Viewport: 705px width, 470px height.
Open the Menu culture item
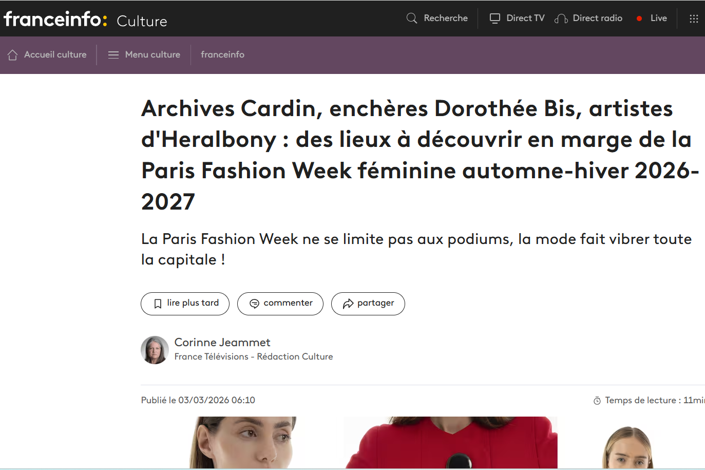click(153, 54)
